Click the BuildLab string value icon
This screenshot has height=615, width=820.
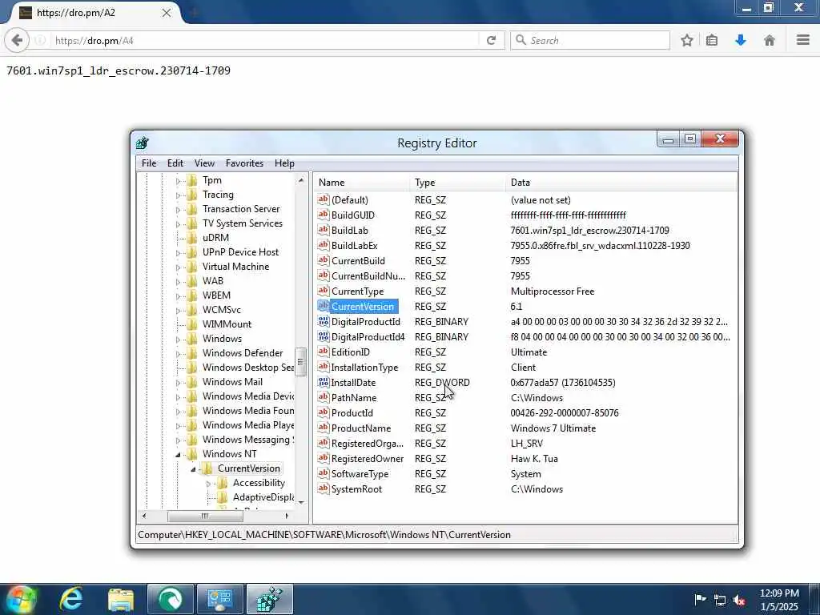(x=324, y=230)
